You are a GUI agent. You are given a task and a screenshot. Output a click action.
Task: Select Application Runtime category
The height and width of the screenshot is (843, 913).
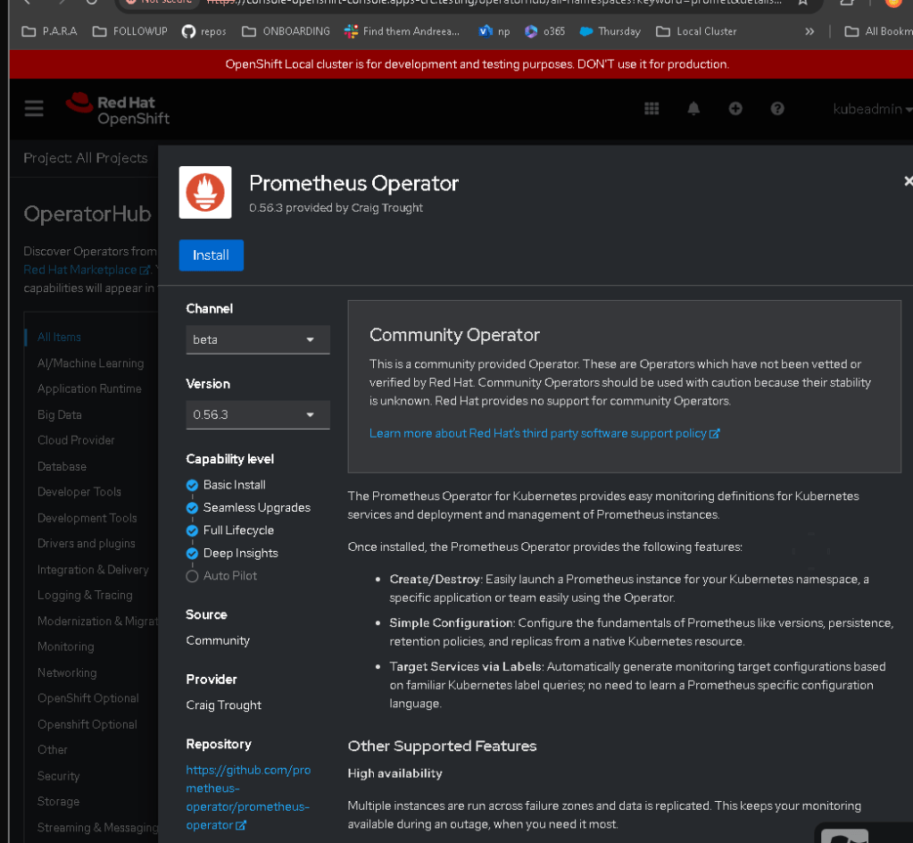tap(89, 388)
